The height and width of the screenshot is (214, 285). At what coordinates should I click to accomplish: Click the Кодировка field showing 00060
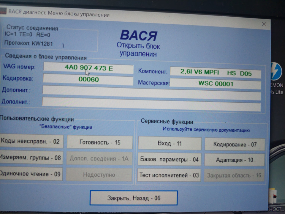88,80
